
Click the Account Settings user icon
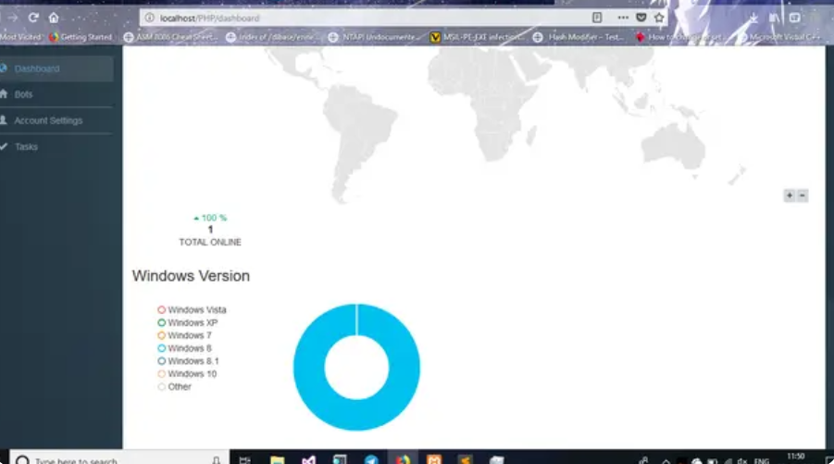4,120
